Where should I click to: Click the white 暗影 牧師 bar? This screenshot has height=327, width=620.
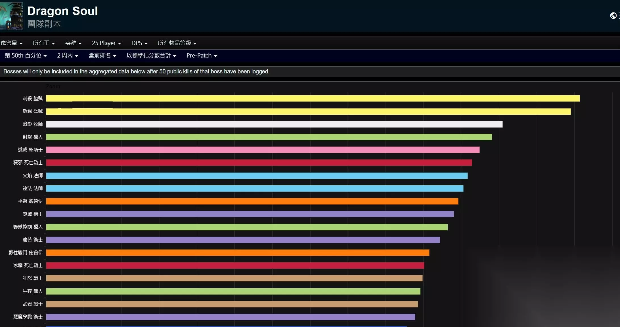coord(274,124)
